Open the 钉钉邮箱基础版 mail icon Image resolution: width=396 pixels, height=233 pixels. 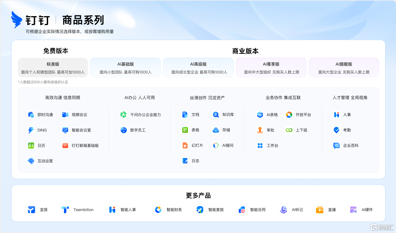coord(65,145)
